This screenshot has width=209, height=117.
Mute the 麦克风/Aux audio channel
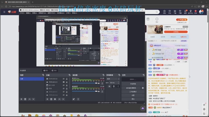99,83
